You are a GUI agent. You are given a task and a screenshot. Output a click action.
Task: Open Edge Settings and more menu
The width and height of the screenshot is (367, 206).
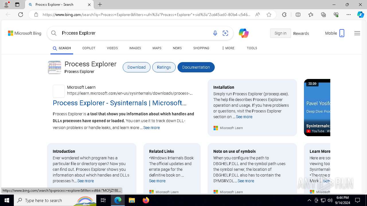click(x=349, y=15)
